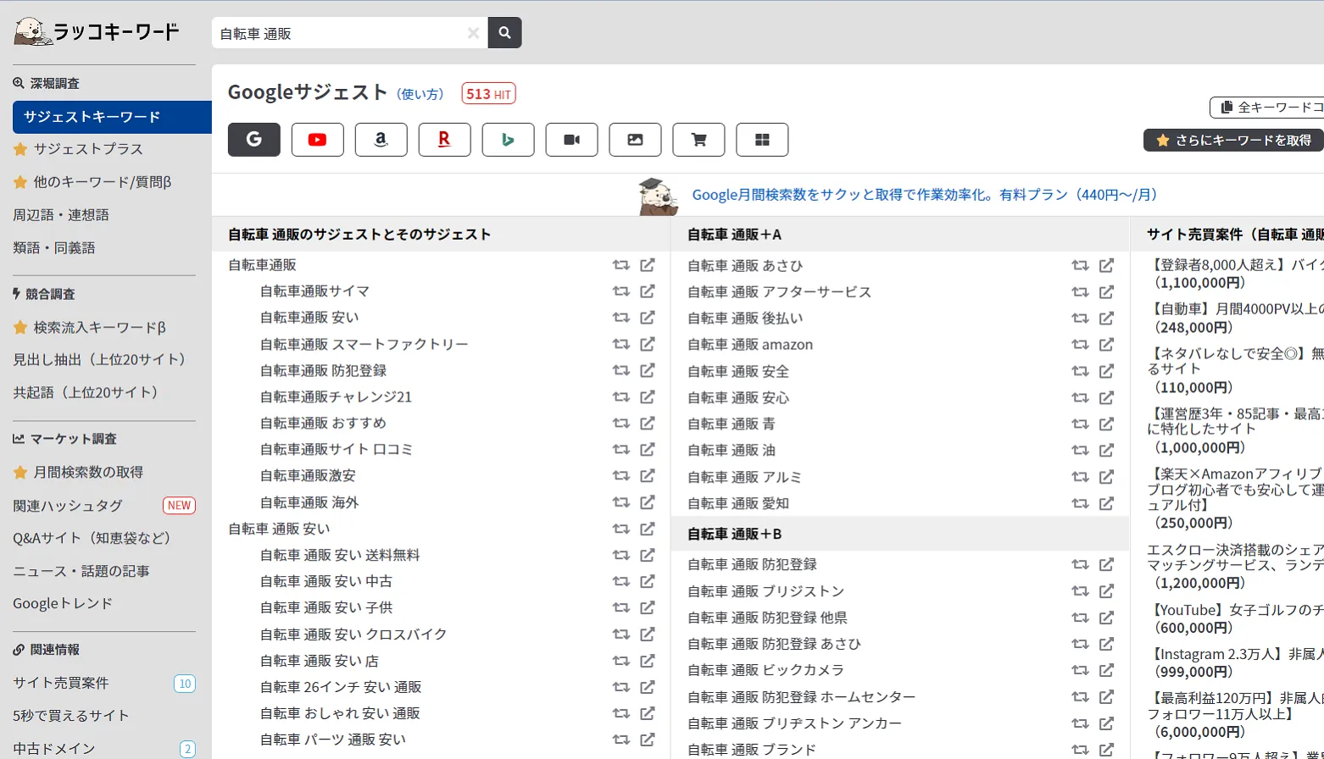Re-search icon for 自転車 通販 ブリジストン
This screenshot has width=1324, height=759.
pos(1080,591)
